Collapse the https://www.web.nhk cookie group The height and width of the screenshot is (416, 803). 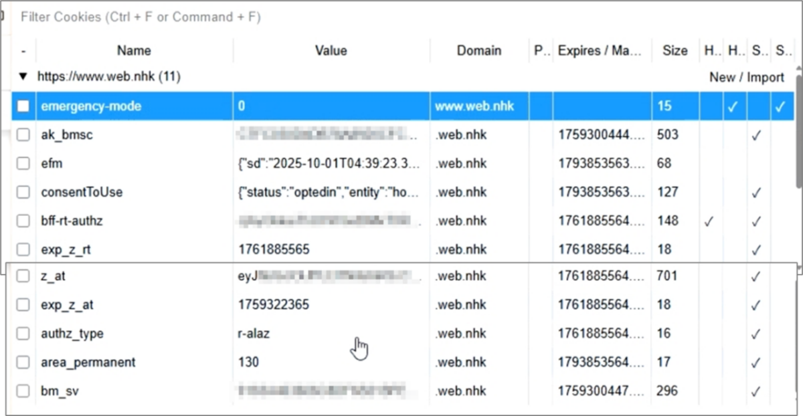click(23, 77)
